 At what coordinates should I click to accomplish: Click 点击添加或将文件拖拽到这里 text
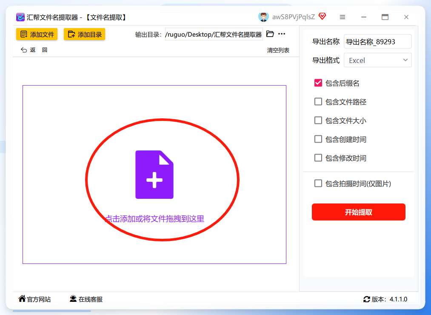(155, 219)
